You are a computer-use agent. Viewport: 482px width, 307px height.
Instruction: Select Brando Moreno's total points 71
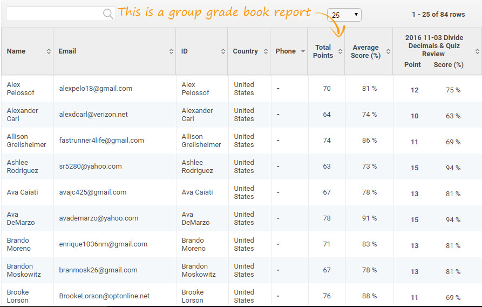(x=327, y=244)
